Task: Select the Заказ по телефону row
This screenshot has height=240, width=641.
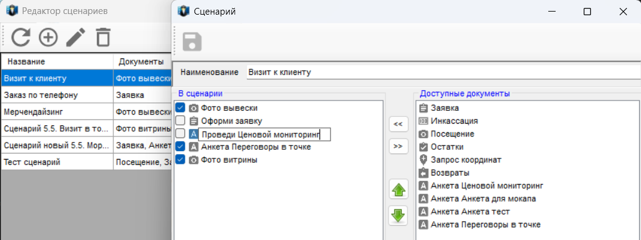Action: tap(86, 94)
